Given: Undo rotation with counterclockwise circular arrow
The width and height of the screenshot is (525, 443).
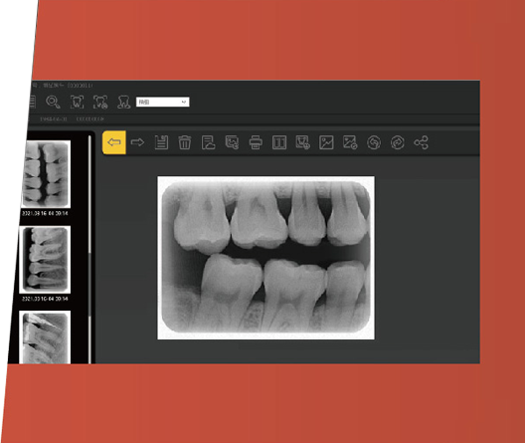Looking at the screenshot, I should click(374, 142).
